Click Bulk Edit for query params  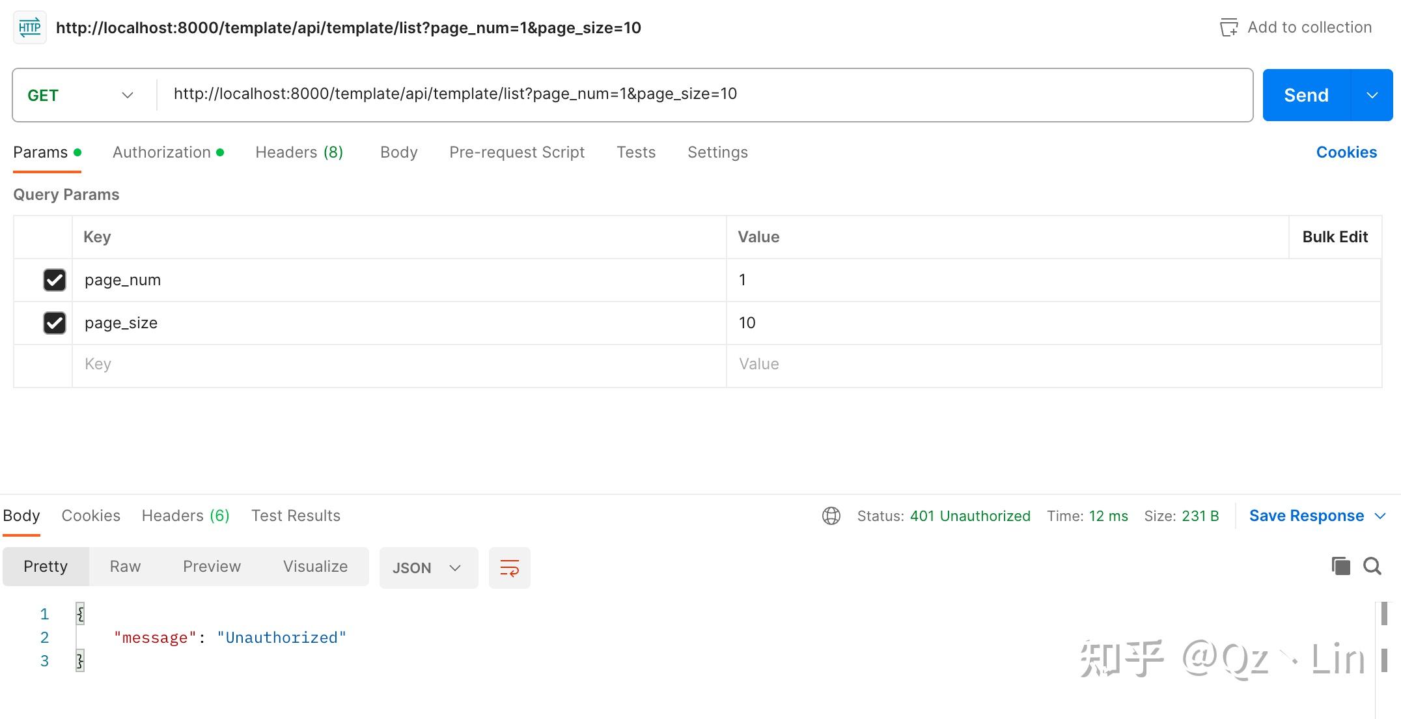click(1334, 236)
